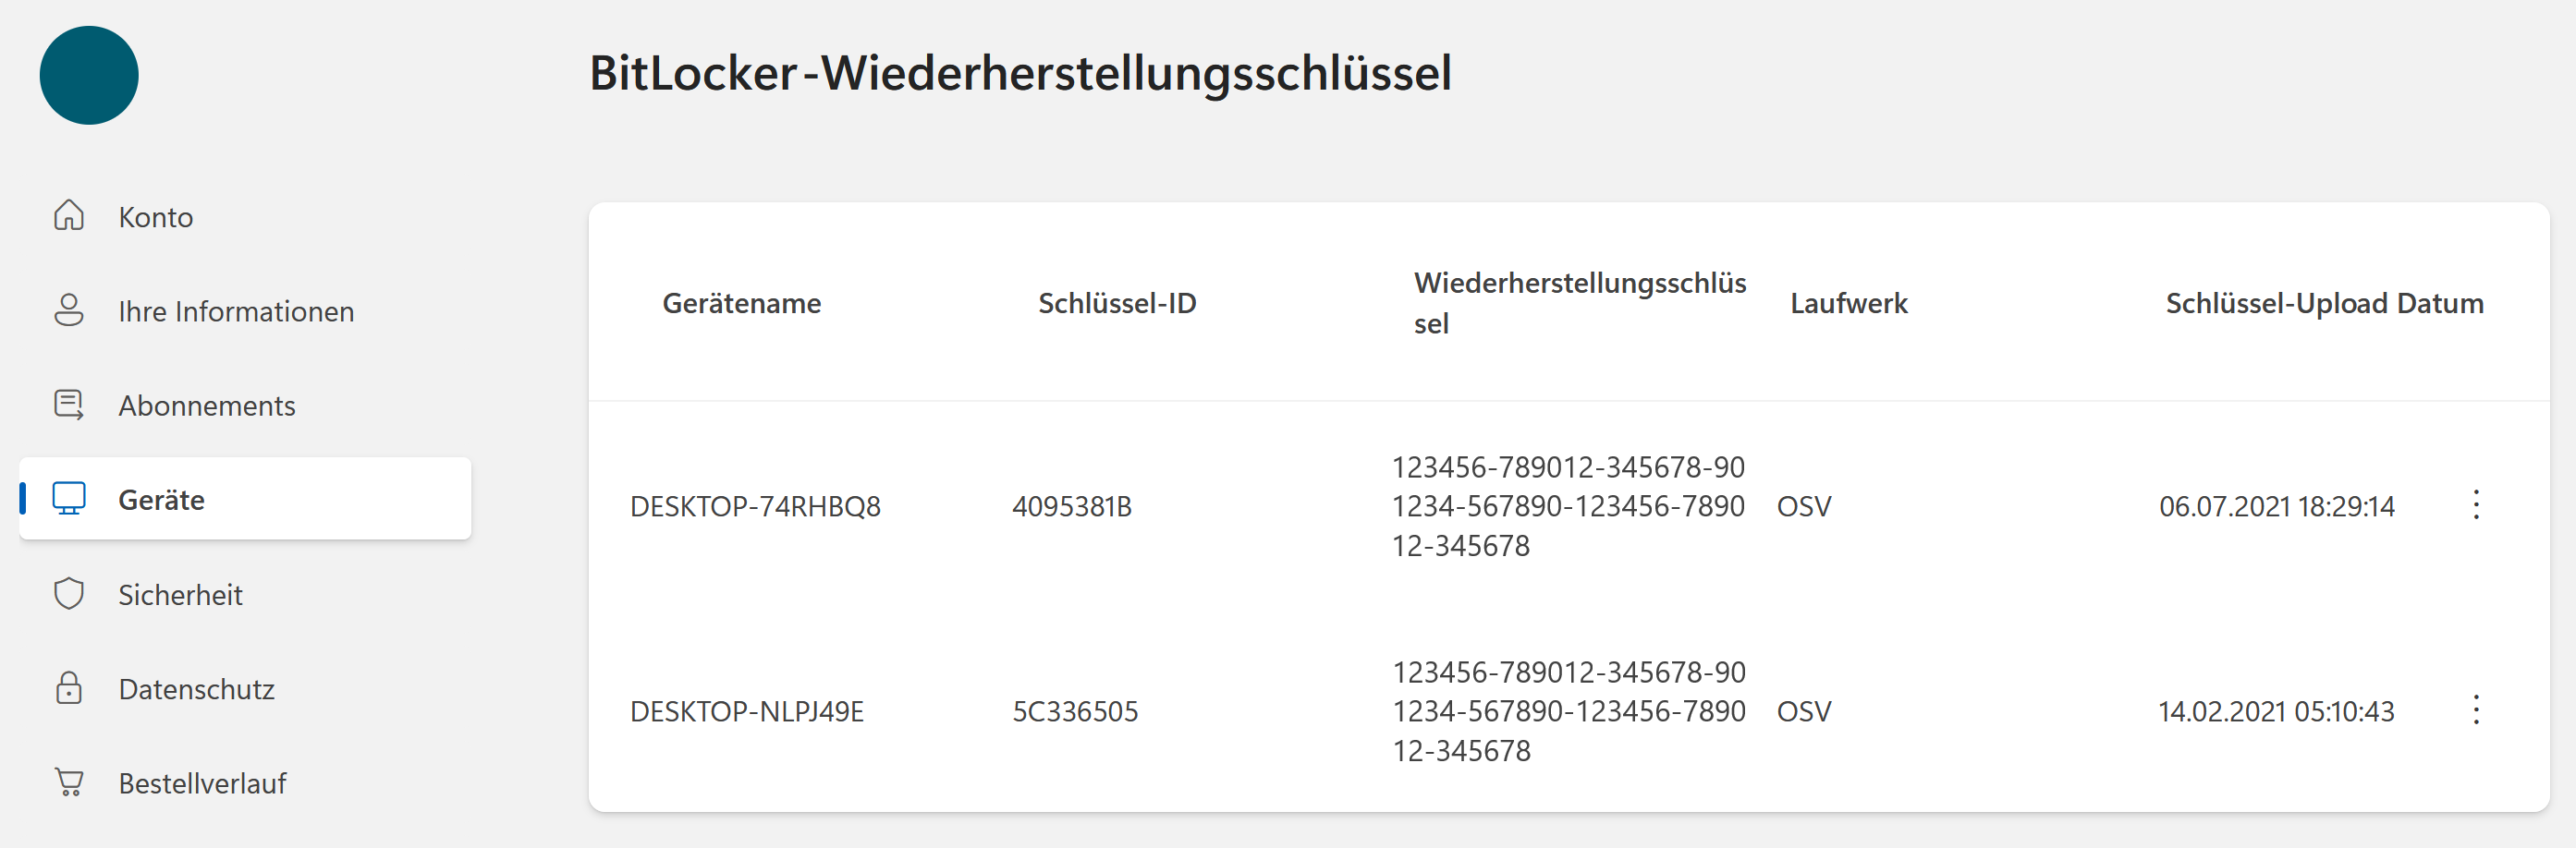The width and height of the screenshot is (2576, 848).
Task: Select the Abonnements subscriptions icon
Action: [70, 404]
